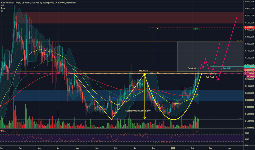Select the 'Breakout' annotation text
Viewport: 255px width, 150px height.
coord(192,68)
